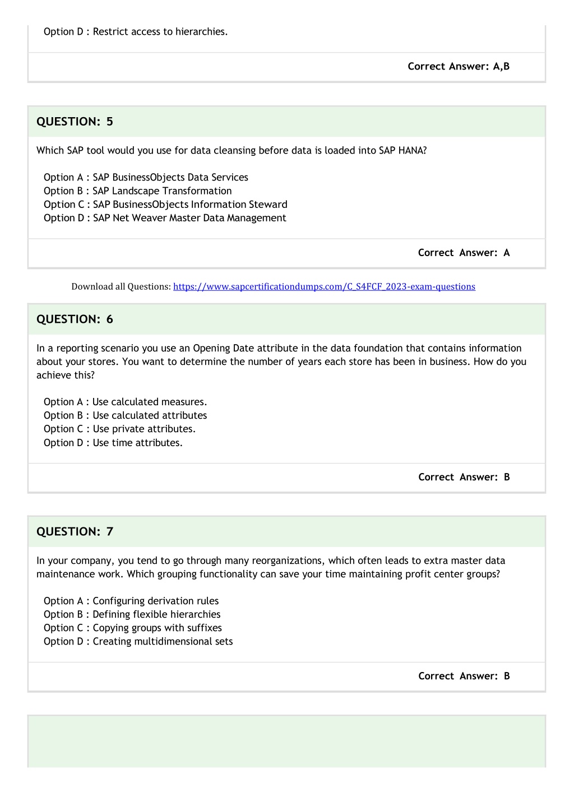Select Option A Configuring derivation rules
The image size is (574, 811).
coord(131,601)
